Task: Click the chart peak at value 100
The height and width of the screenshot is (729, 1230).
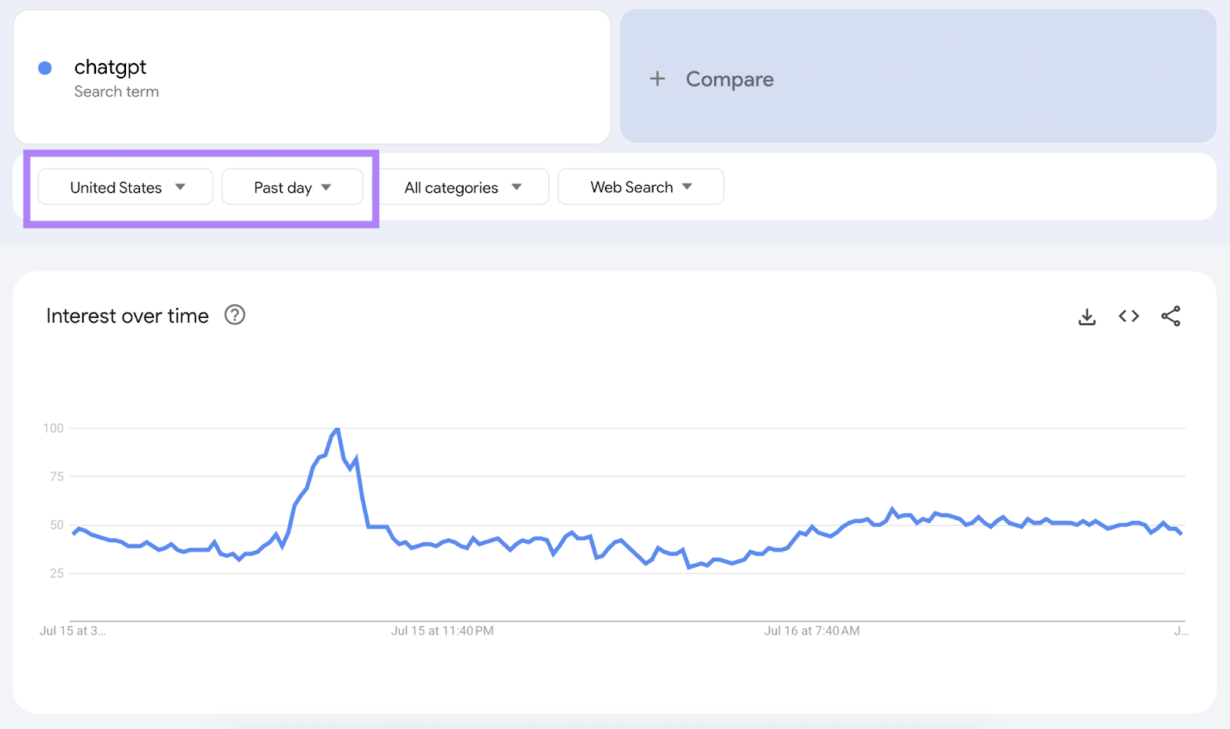Action: point(337,429)
